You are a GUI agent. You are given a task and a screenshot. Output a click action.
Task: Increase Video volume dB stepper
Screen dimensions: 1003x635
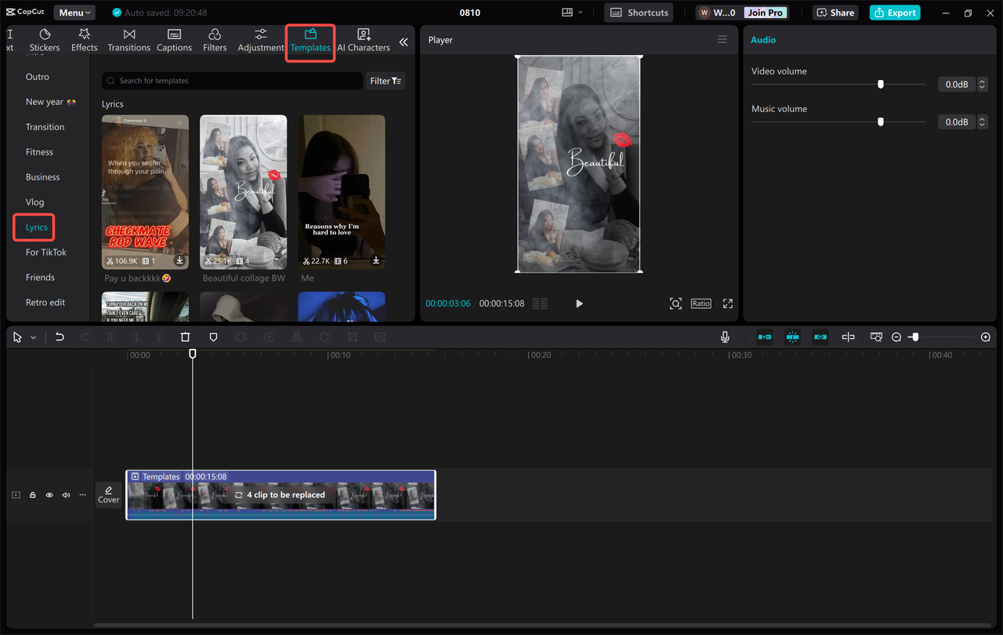click(983, 81)
